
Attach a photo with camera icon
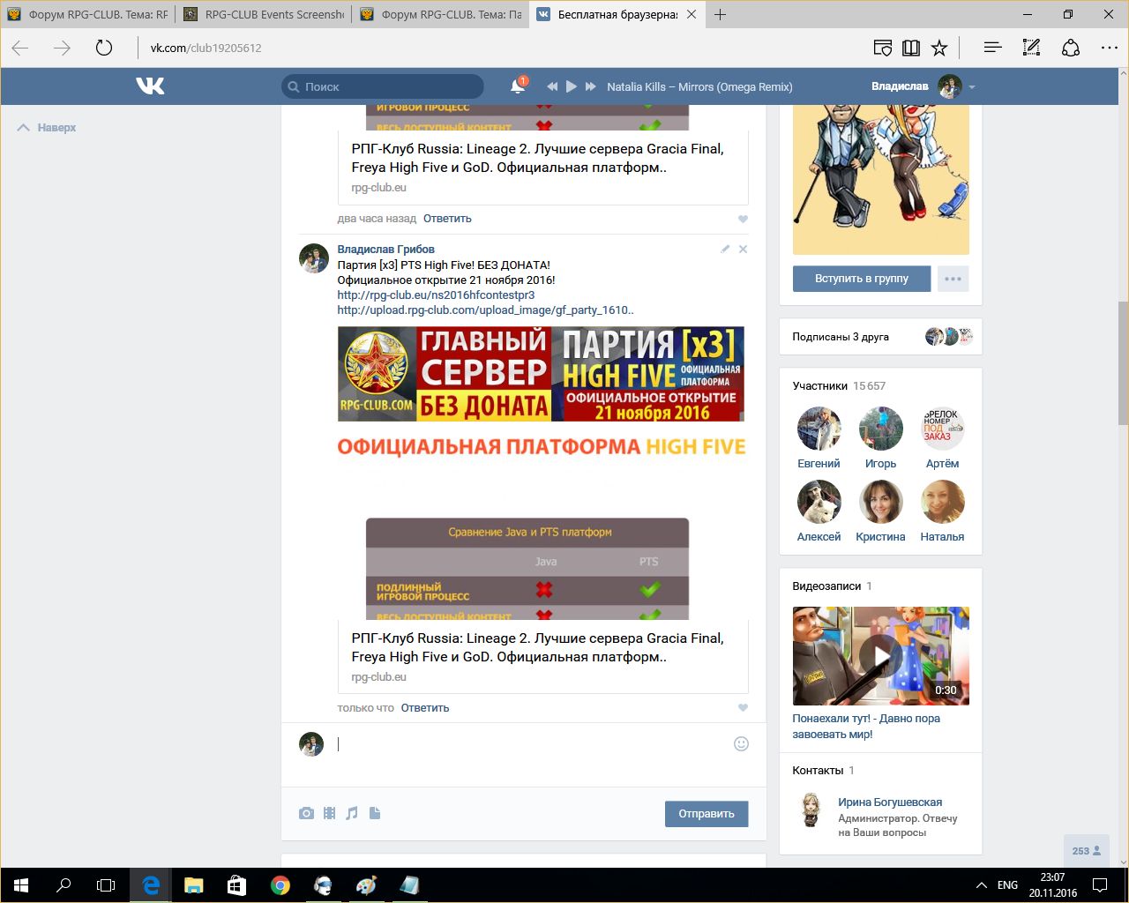(306, 813)
